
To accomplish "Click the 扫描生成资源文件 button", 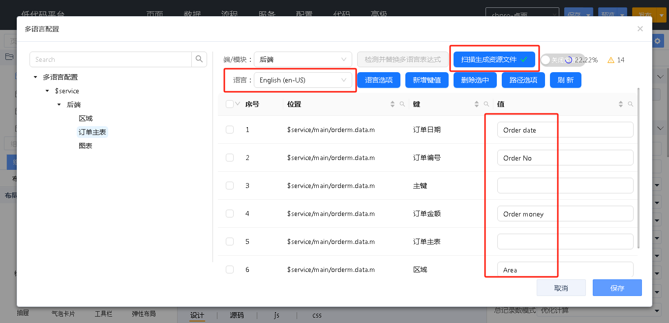I will pos(494,59).
